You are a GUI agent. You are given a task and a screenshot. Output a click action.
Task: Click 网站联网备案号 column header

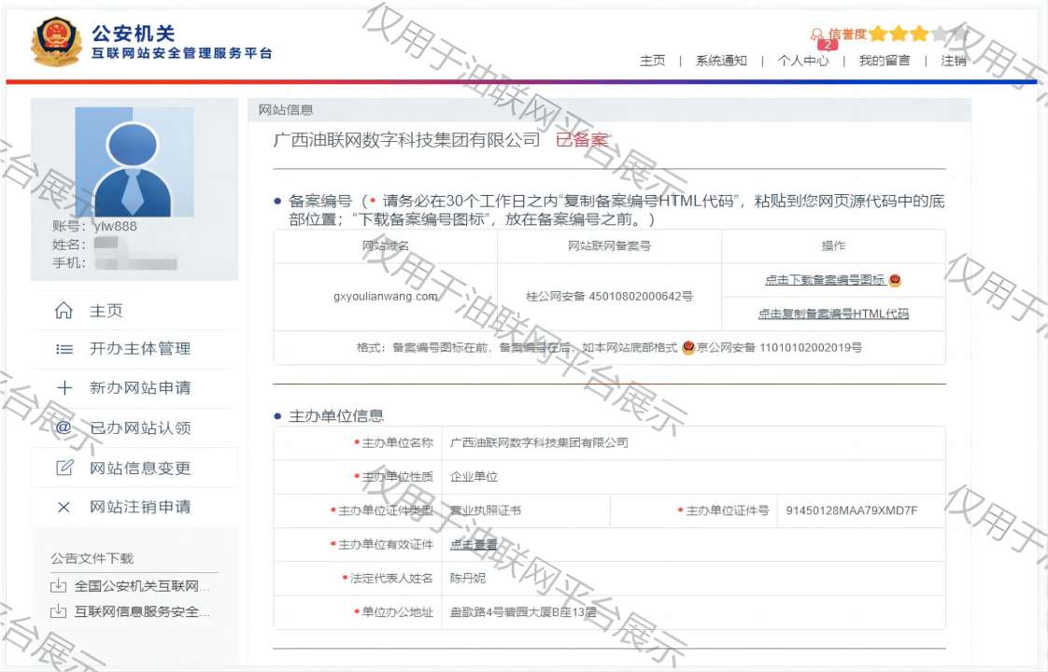click(610, 245)
